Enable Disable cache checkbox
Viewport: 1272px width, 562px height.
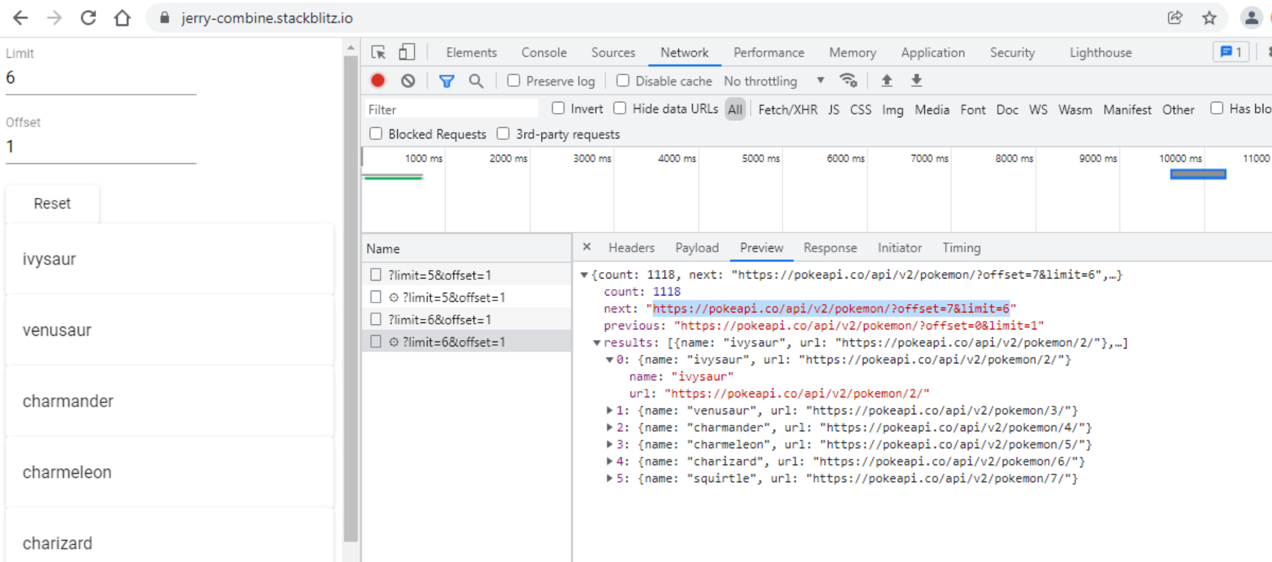click(623, 81)
